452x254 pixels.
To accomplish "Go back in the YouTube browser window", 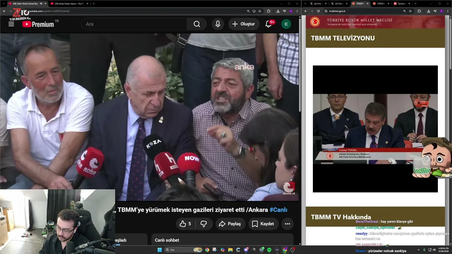I will 4,11.
